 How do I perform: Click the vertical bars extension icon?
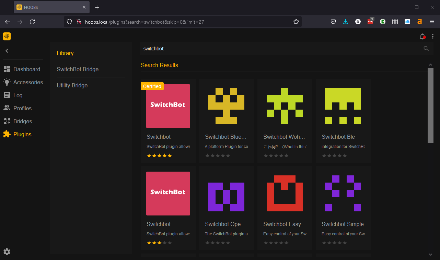395,22
